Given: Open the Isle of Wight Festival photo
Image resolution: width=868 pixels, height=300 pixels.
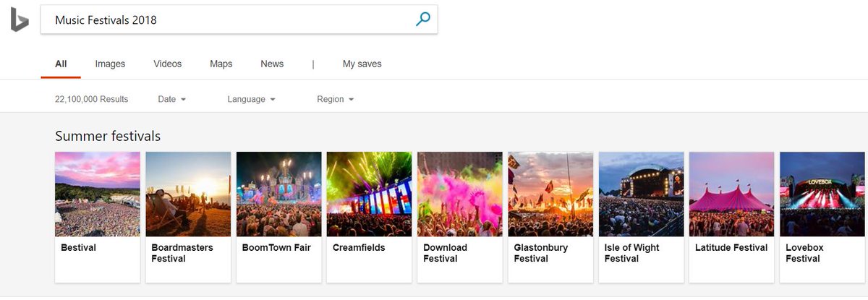Looking at the screenshot, I should pos(642,194).
